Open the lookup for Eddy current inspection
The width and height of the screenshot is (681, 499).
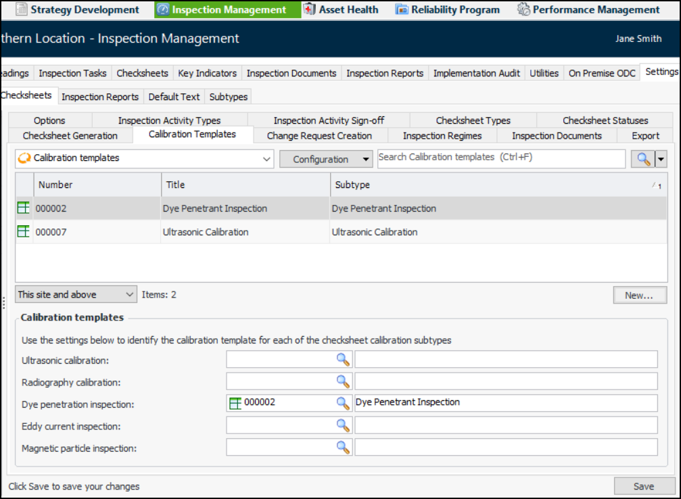pos(344,426)
